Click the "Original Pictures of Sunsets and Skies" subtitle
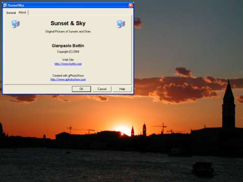The image size is (243, 182). pos(68,31)
